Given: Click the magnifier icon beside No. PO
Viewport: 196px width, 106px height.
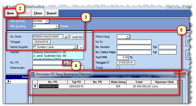Looking at the screenshot, I should coord(67,62).
